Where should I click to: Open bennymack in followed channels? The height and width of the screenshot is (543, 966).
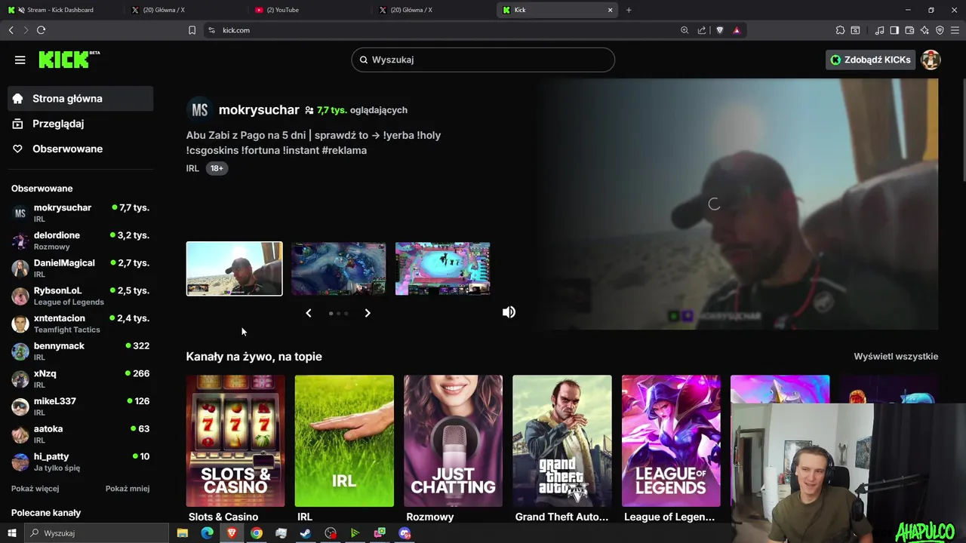tap(81, 351)
